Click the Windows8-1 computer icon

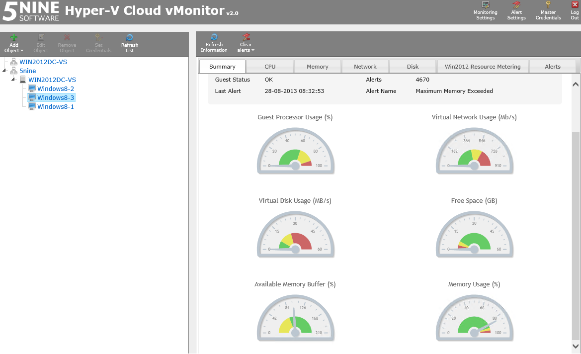click(x=31, y=106)
